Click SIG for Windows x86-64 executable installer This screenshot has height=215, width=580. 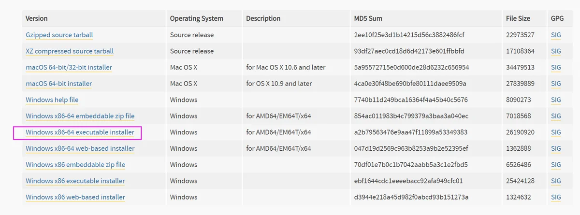(x=556, y=132)
